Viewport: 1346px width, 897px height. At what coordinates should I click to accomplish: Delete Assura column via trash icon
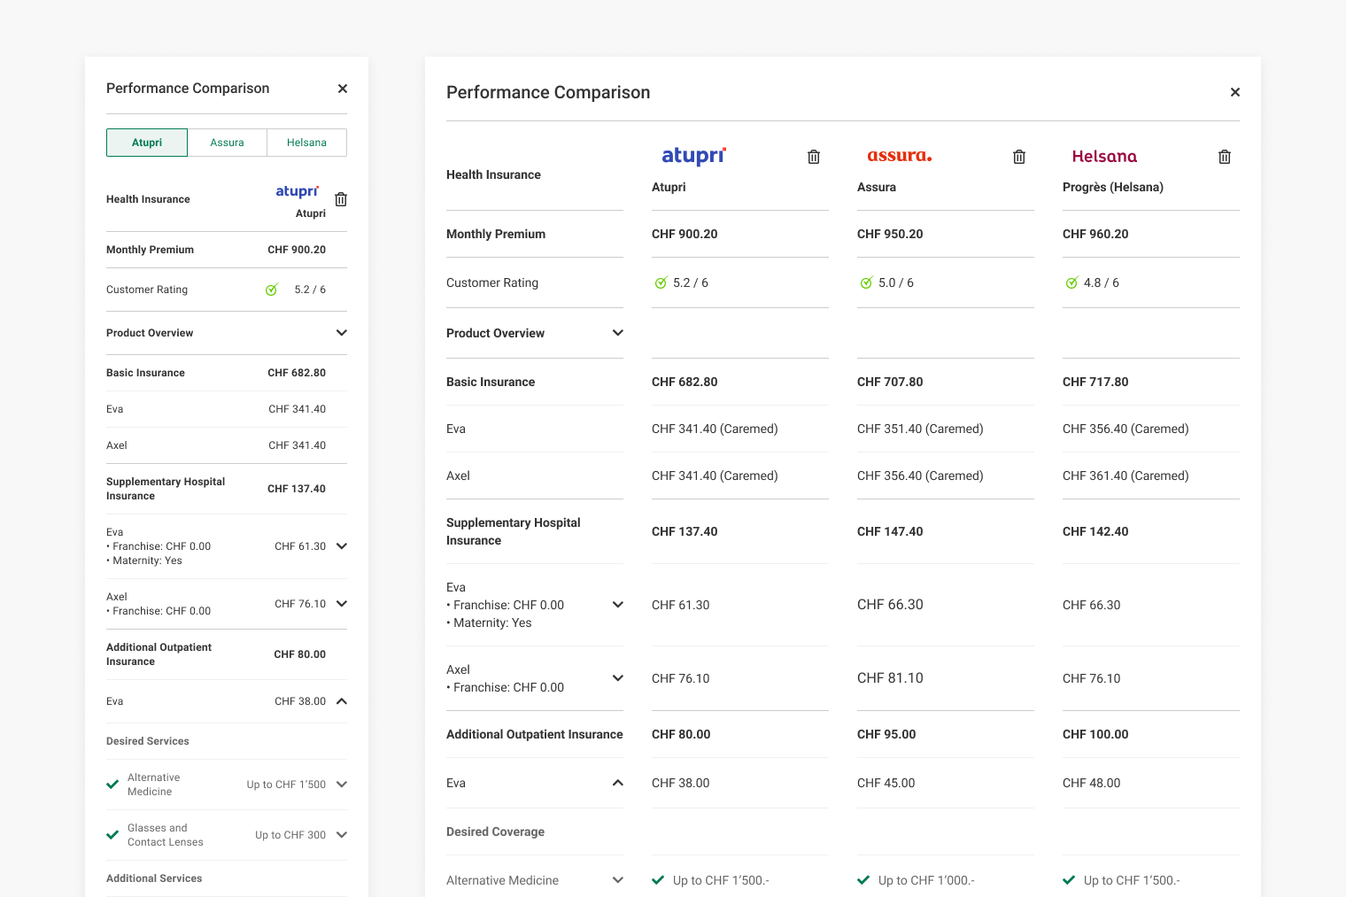tap(1019, 157)
